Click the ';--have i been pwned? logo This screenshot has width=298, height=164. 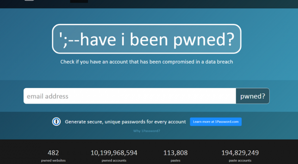point(147,39)
